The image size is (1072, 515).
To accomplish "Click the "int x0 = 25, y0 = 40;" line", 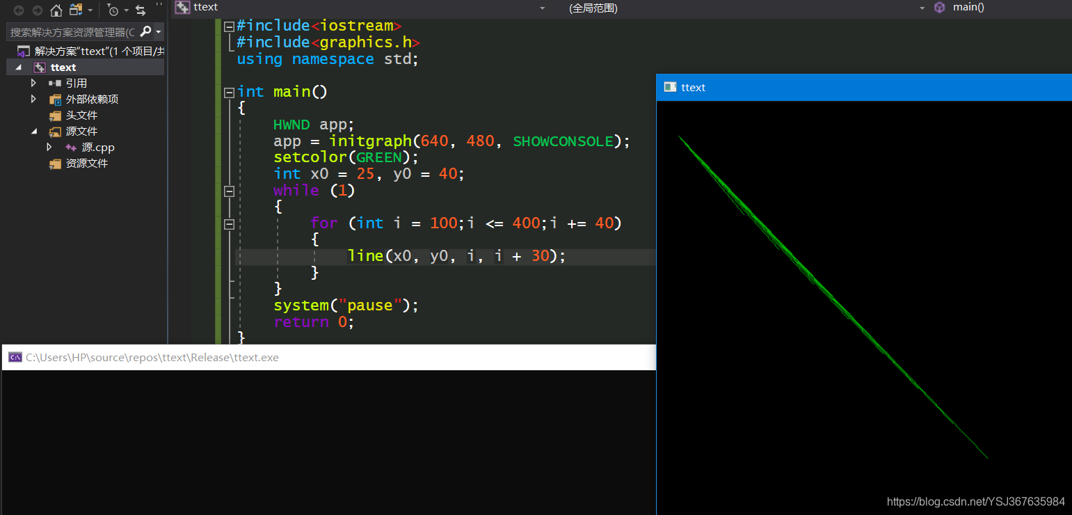I will coord(369,174).
